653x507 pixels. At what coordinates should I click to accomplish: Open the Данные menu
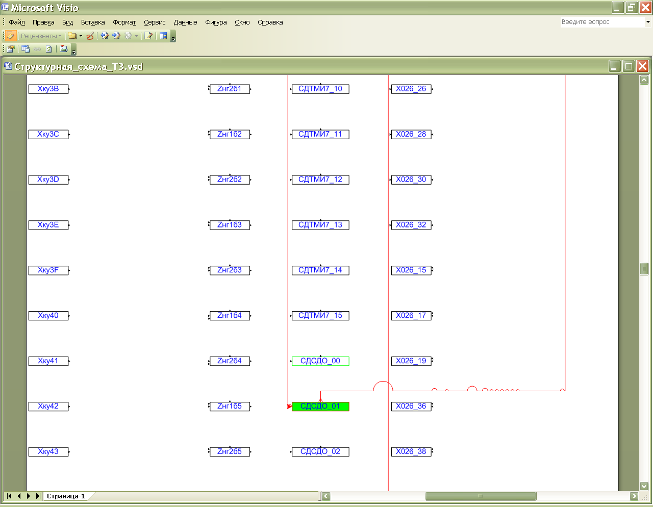pos(185,22)
